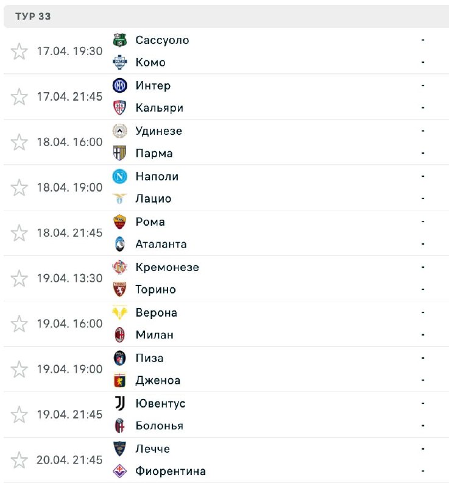
Task: Click the Sassuolo club crest icon
Action: point(119,40)
